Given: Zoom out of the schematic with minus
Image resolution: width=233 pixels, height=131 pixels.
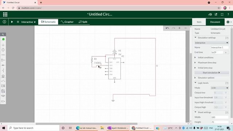Looking at the screenshot, I should (x=185, y=28).
